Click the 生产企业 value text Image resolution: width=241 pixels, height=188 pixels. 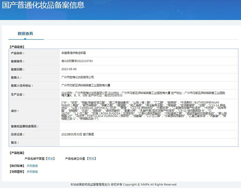point(143,94)
